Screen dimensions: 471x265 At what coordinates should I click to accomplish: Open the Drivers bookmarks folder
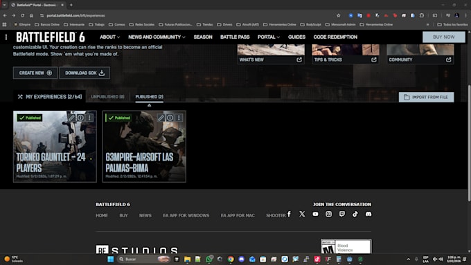[224, 25]
